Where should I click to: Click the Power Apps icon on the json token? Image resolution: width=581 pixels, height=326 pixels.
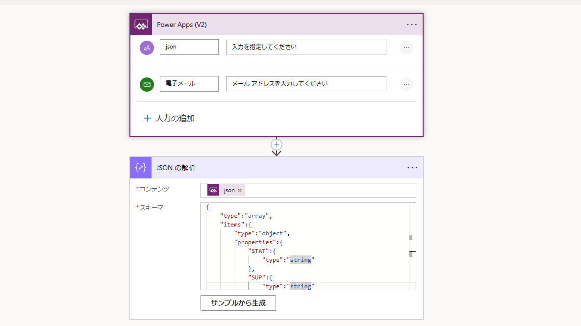[x=213, y=190]
